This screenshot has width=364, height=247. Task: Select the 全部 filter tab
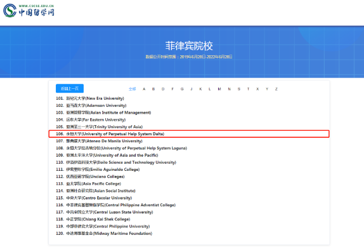[133, 89]
